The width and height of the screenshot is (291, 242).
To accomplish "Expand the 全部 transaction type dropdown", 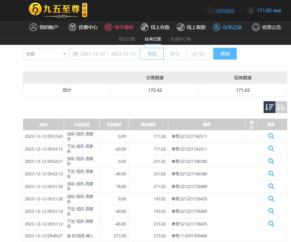I will [46, 54].
